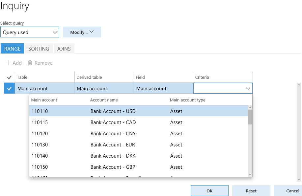Click the Main account cell under Table
This screenshot has width=302, height=196.
(x=45, y=89)
